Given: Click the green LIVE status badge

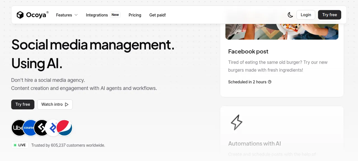Looking at the screenshot, I should [x=20, y=145].
